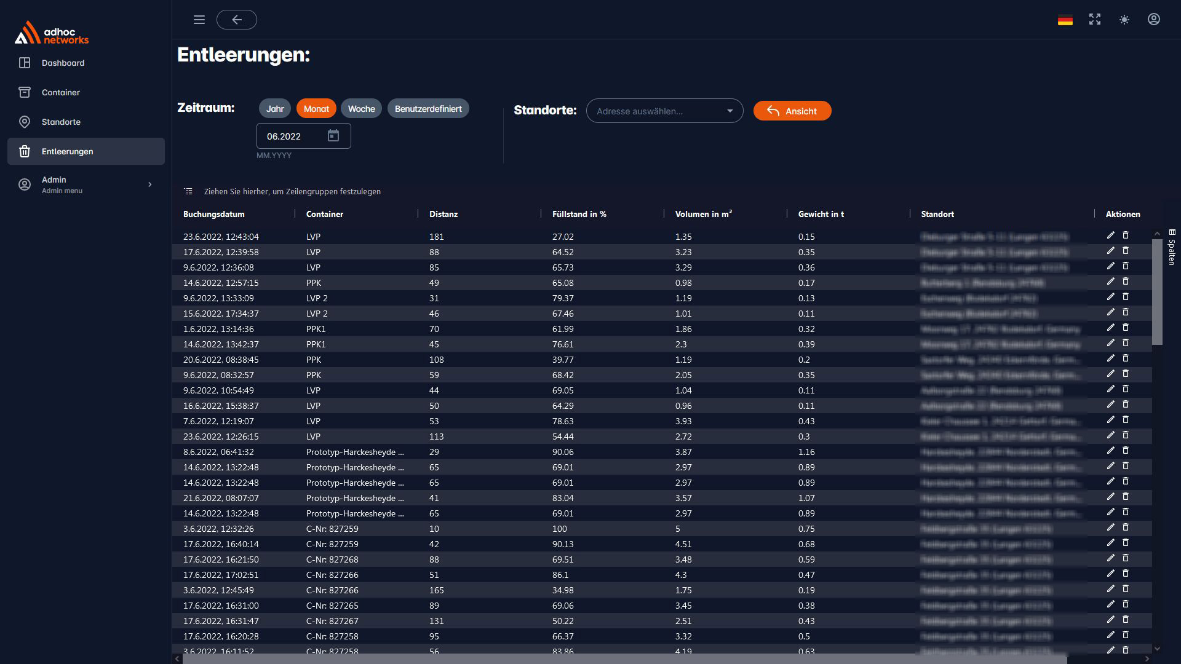The width and height of the screenshot is (1181, 664).
Task: Select Woche time range
Action: coord(361,109)
